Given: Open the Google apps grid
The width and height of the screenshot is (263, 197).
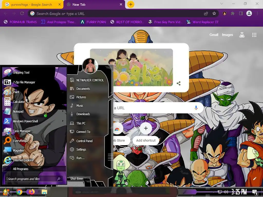Looking at the screenshot, I should pos(254,35).
